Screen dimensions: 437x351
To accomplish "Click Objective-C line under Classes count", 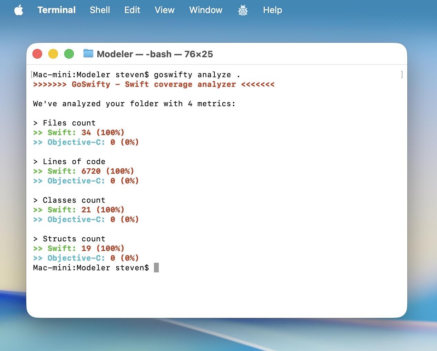I will 86,220.
